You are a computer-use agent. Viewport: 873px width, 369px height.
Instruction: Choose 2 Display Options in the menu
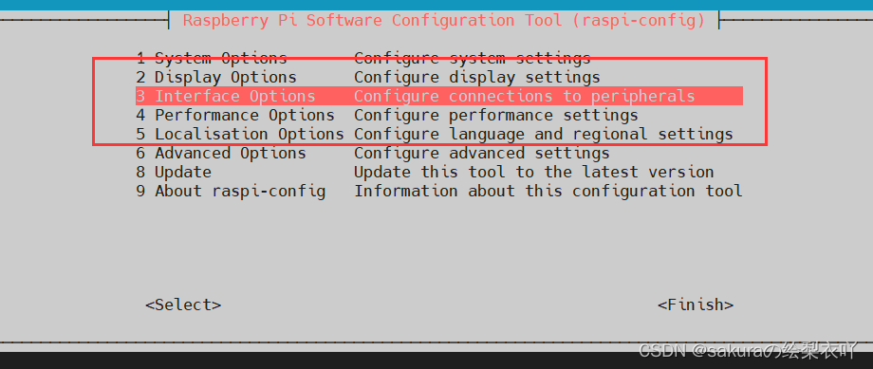216,77
